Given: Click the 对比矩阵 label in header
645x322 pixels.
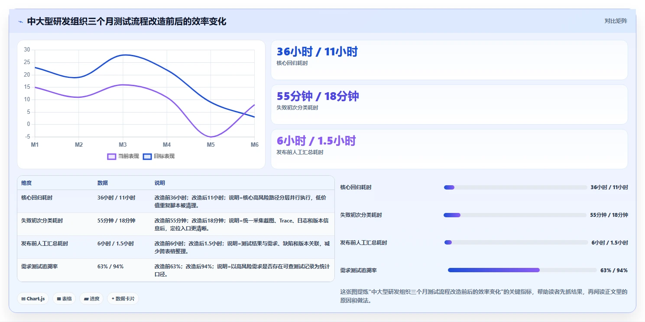Looking at the screenshot, I should (616, 21).
